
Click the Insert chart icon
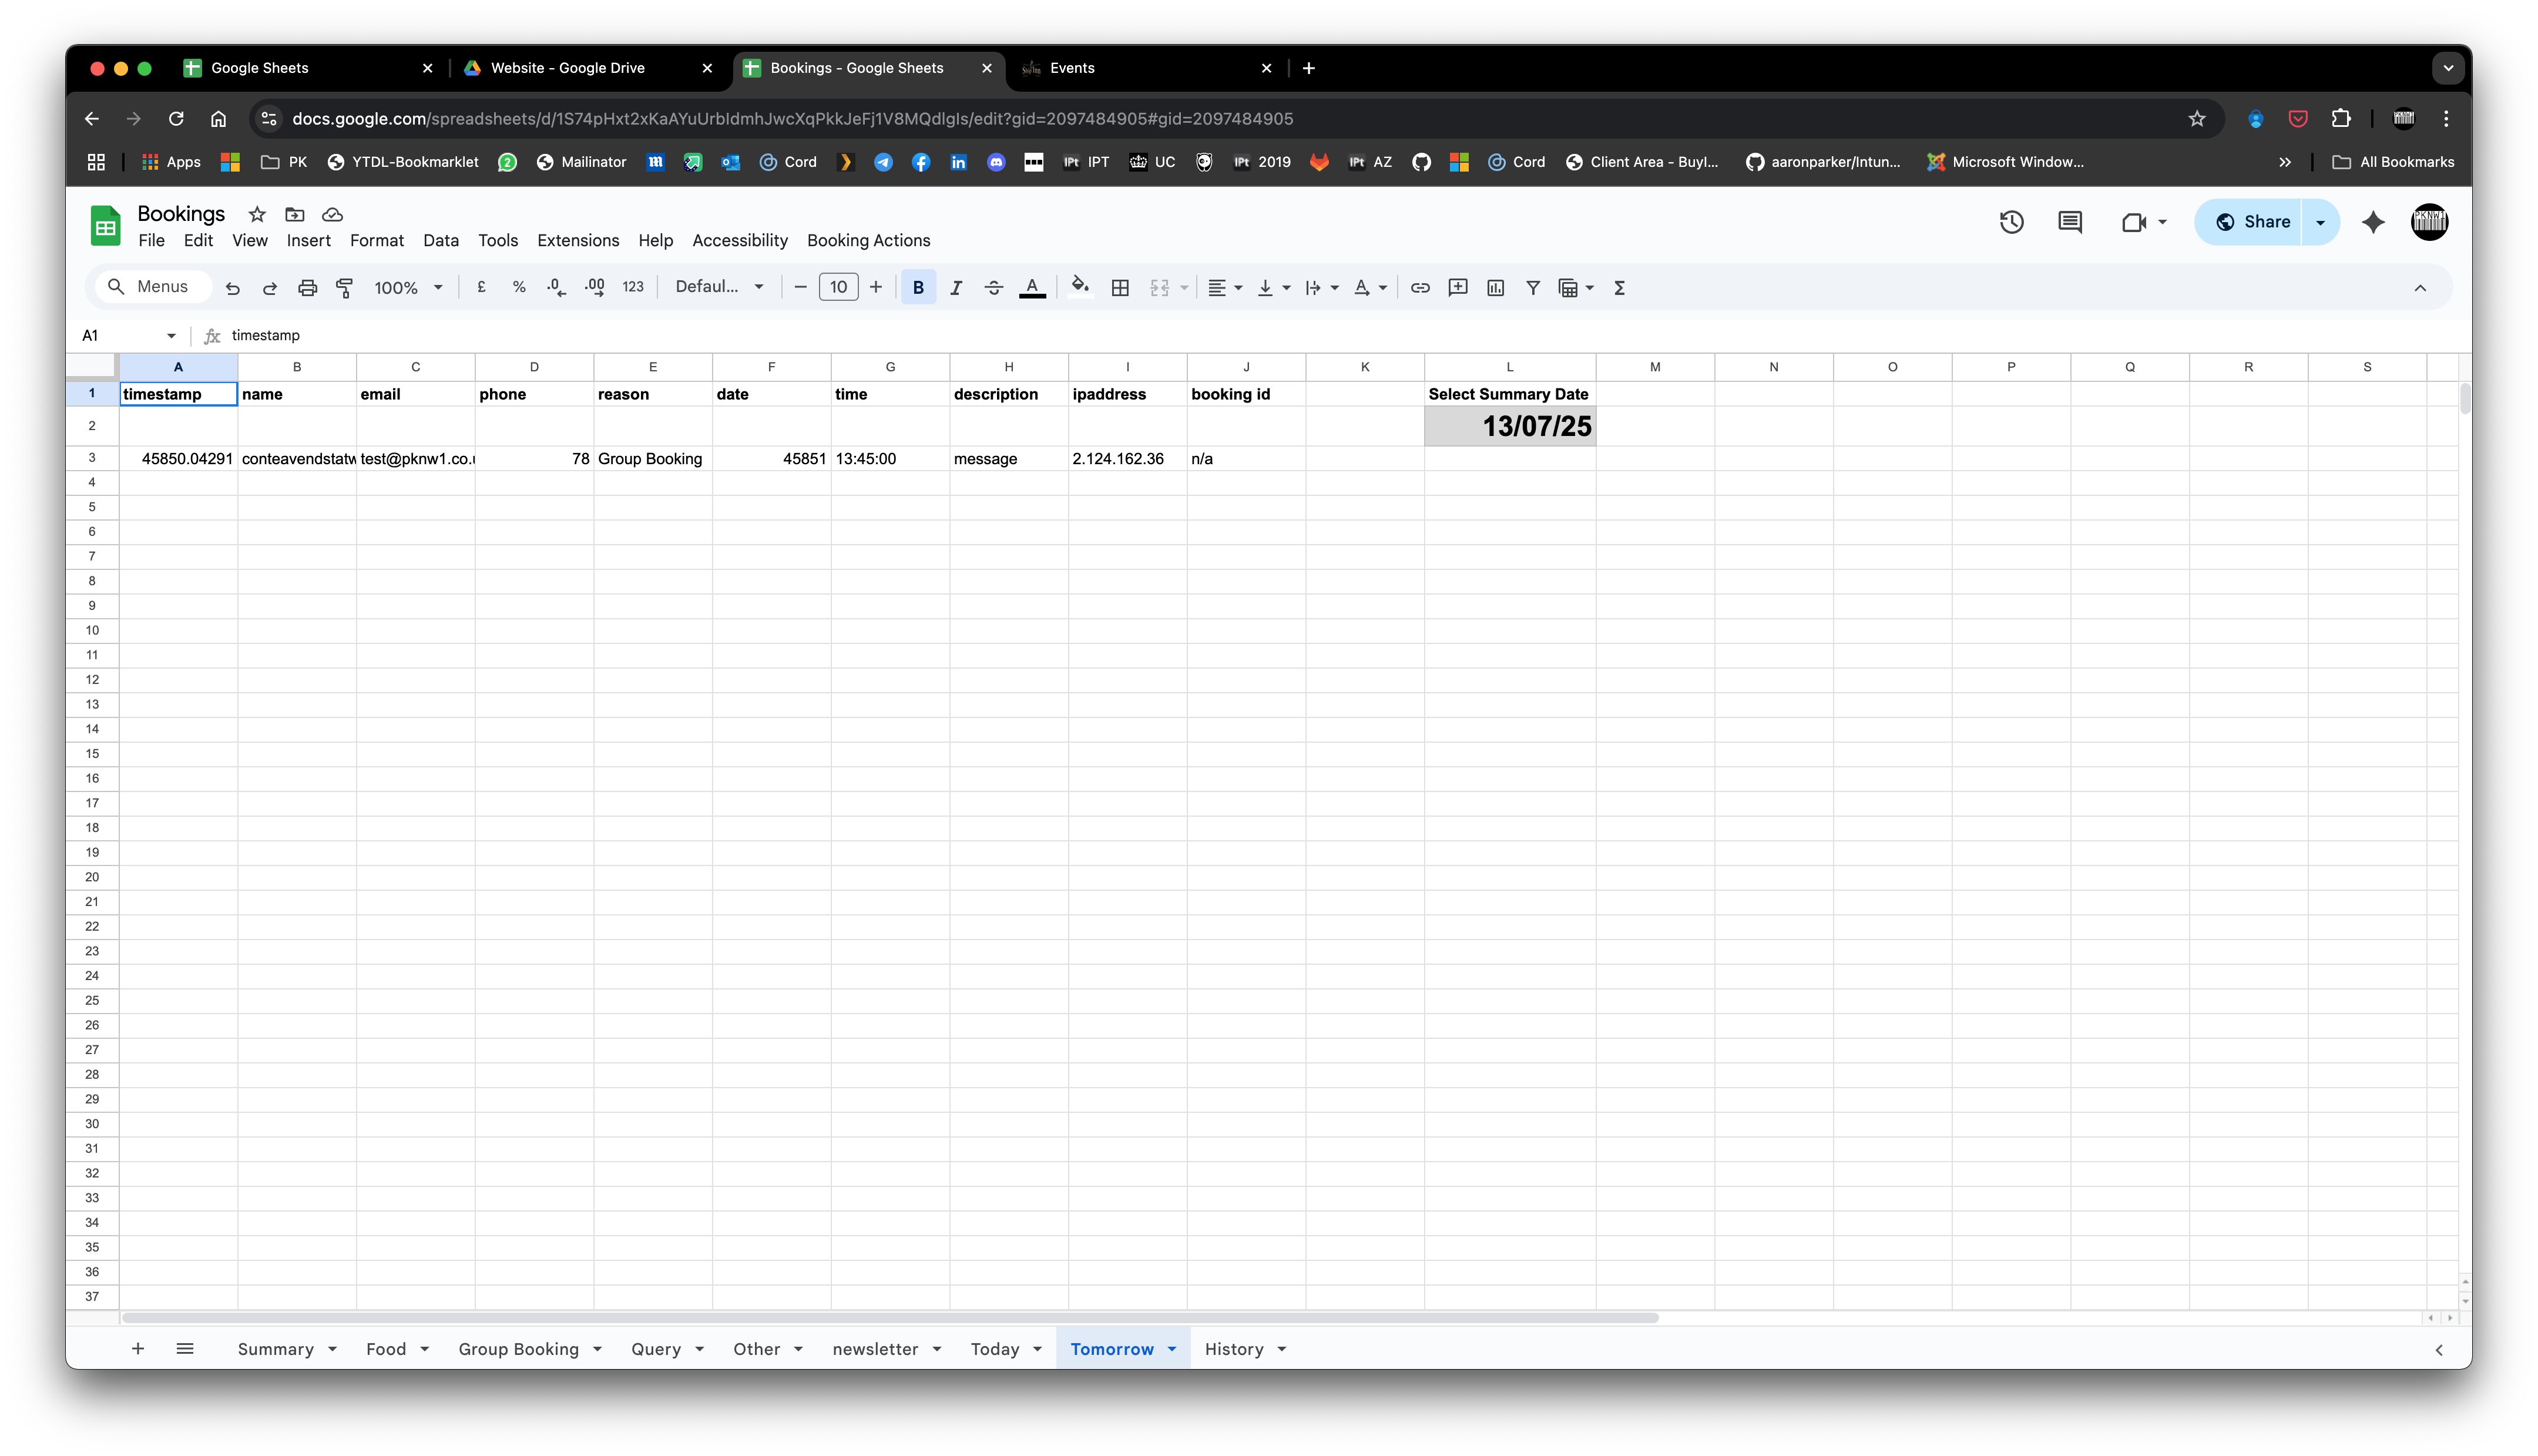click(x=1495, y=288)
